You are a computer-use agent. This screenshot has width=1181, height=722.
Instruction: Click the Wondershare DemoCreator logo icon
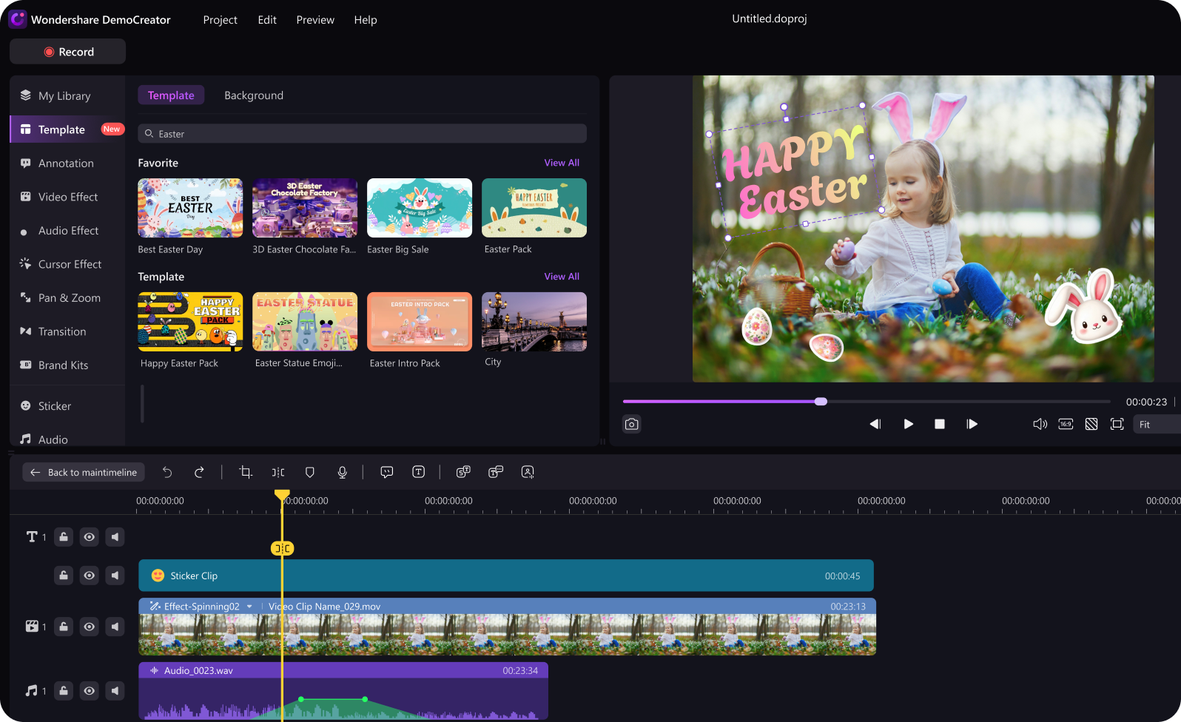pyautogui.click(x=18, y=19)
